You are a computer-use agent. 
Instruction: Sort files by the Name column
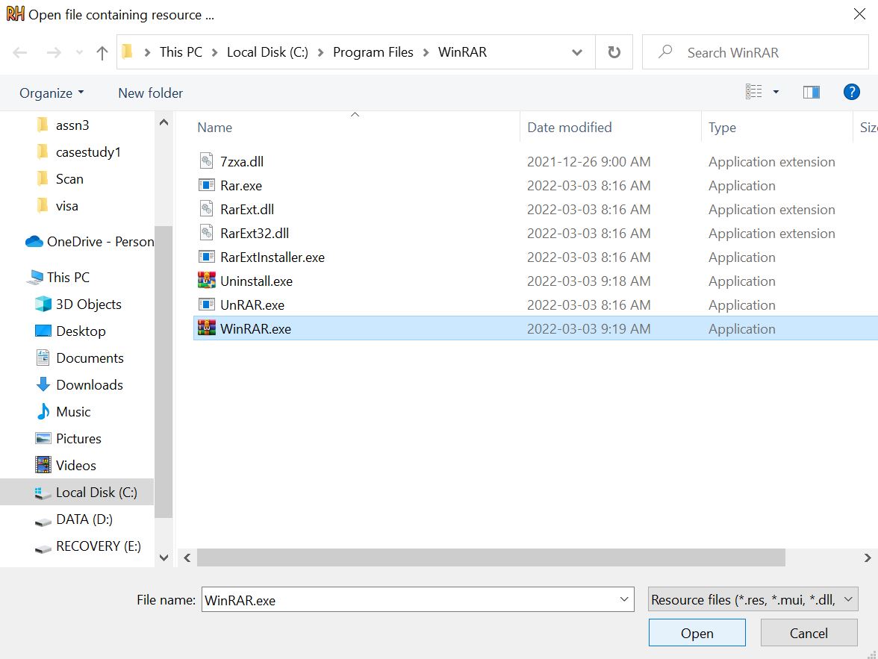pos(214,127)
